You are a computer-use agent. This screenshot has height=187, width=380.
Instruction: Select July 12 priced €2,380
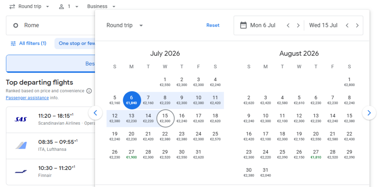point(115,118)
